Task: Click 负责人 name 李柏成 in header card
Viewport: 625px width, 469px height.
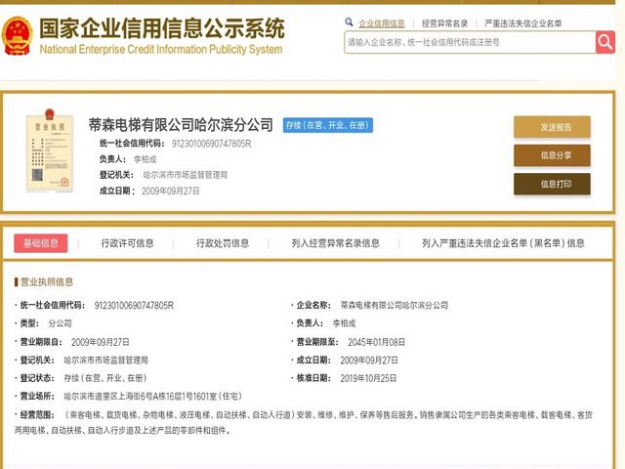Action: (146, 159)
